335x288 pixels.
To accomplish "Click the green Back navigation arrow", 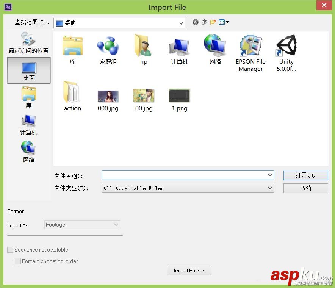I will (195, 22).
